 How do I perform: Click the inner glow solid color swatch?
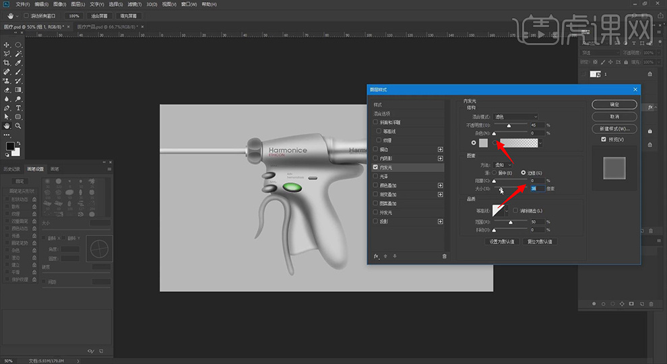point(483,143)
